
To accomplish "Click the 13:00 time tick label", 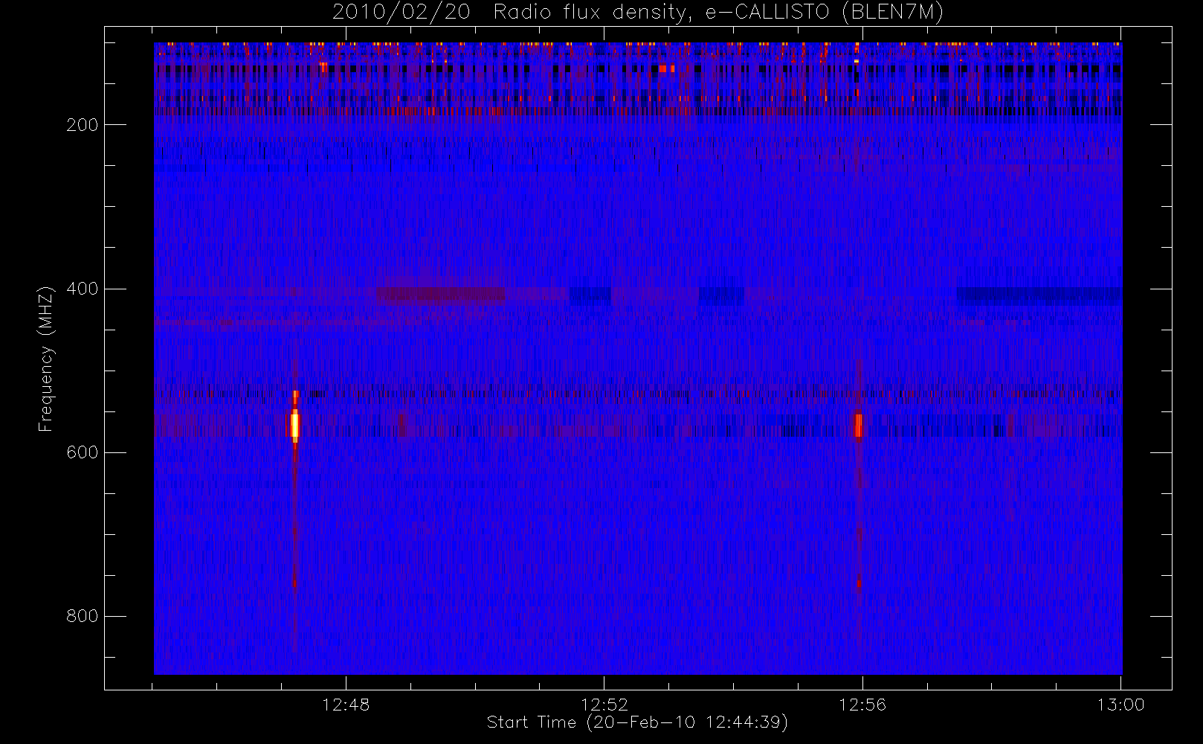I will [x=1120, y=705].
